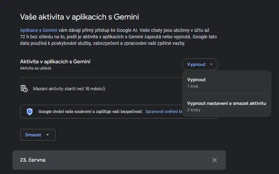Click the Google shield privacy icon
The width and height of the screenshot is (279, 174).
point(30,112)
